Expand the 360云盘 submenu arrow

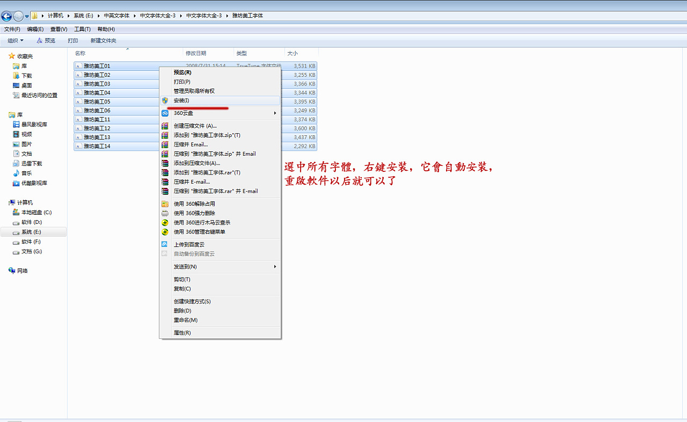[274, 113]
